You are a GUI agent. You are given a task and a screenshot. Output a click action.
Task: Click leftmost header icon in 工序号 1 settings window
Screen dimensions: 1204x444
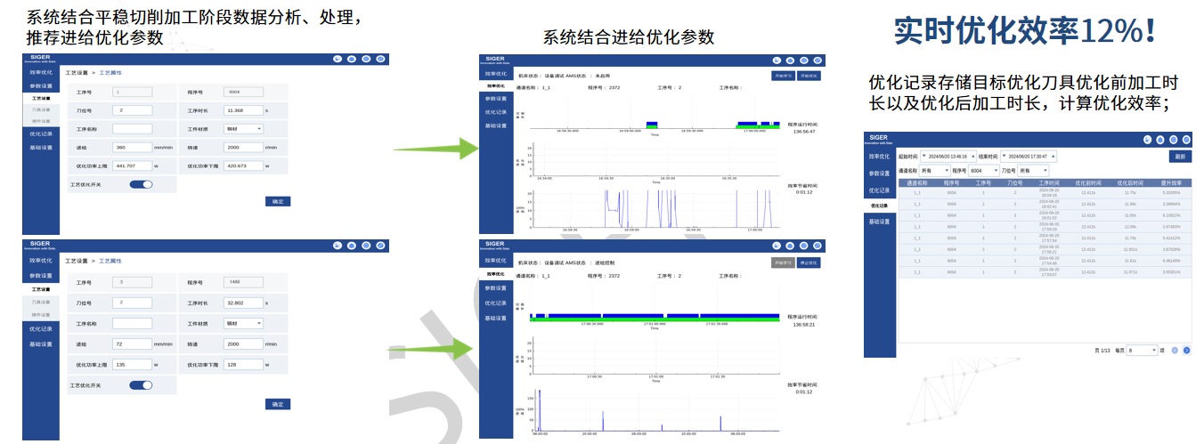(338, 59)
